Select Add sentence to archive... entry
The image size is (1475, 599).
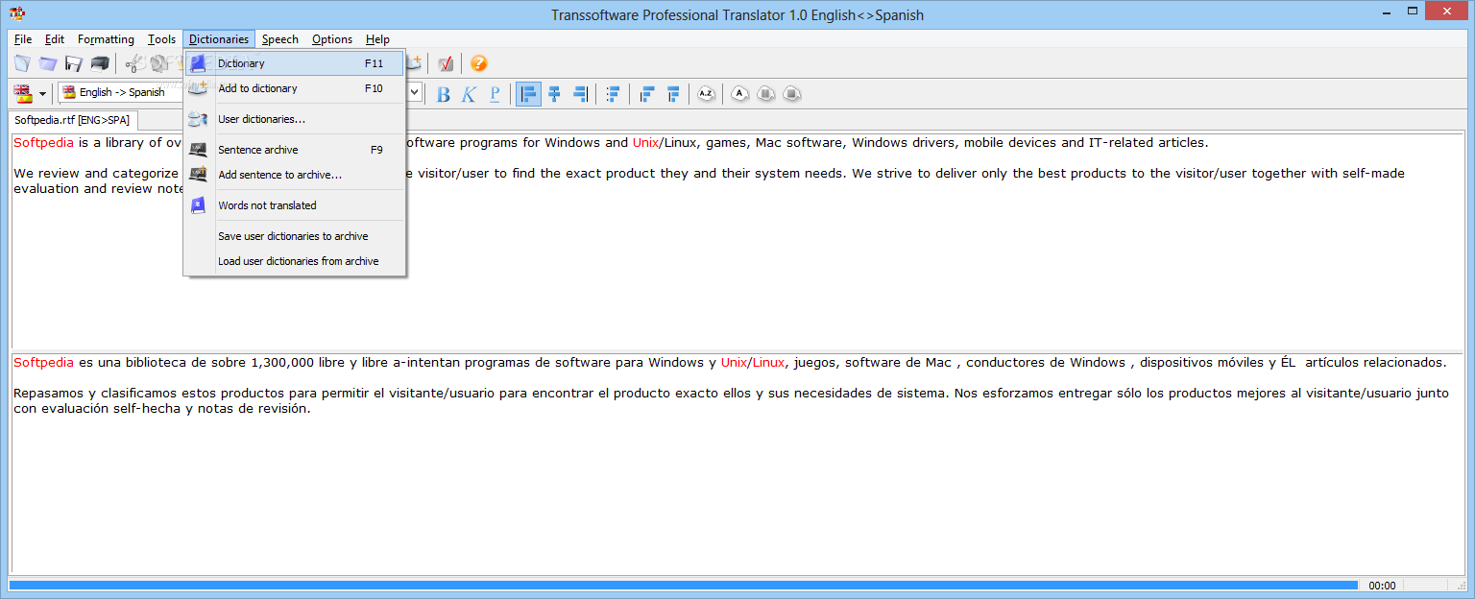click(x=295, y=175)
